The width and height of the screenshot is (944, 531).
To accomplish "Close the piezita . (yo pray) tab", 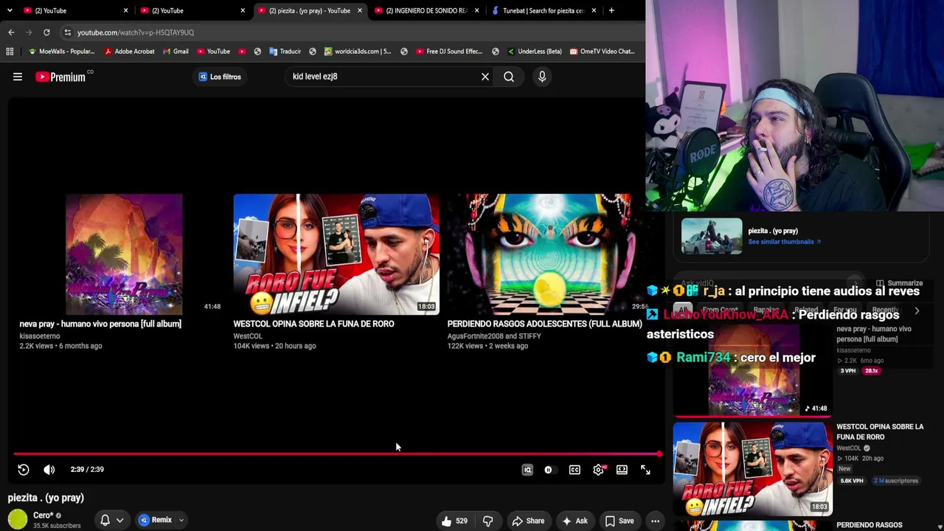I will pyautogui.click(x=360, y=10).
